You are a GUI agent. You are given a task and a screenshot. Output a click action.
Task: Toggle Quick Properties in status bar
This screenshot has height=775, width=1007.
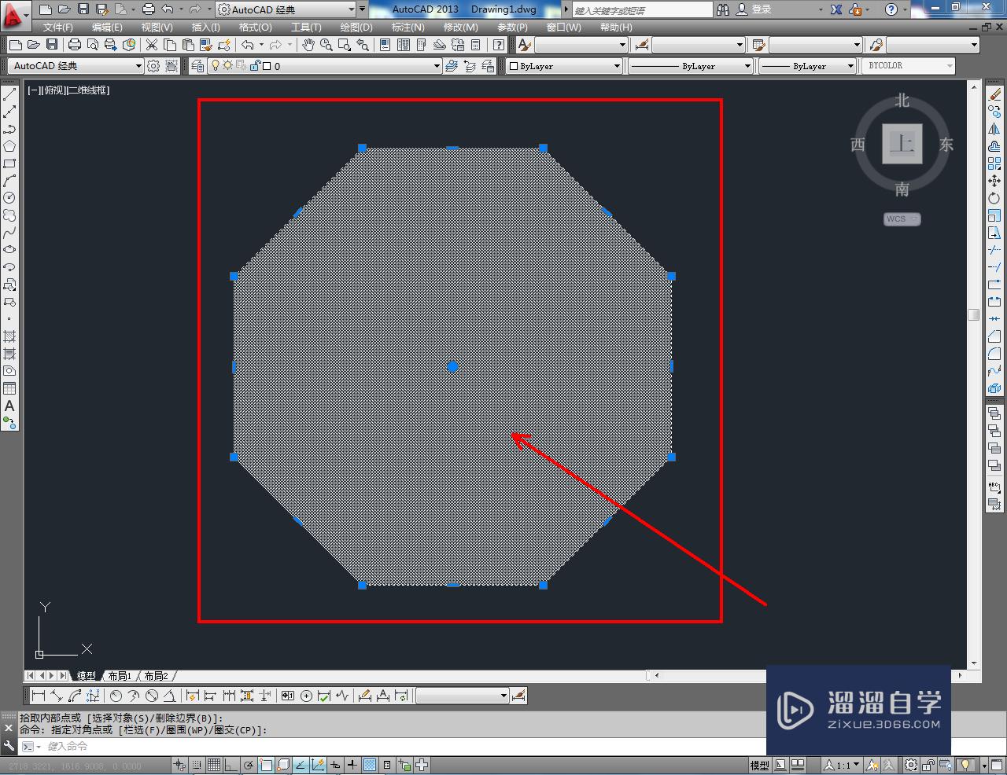387,765
